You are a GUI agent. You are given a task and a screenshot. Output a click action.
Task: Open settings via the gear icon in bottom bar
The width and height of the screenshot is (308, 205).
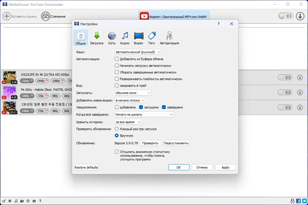[x=10, y=201]
